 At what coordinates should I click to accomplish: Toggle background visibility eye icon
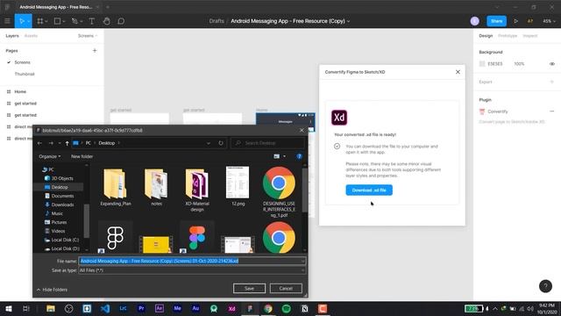point(552,64)
